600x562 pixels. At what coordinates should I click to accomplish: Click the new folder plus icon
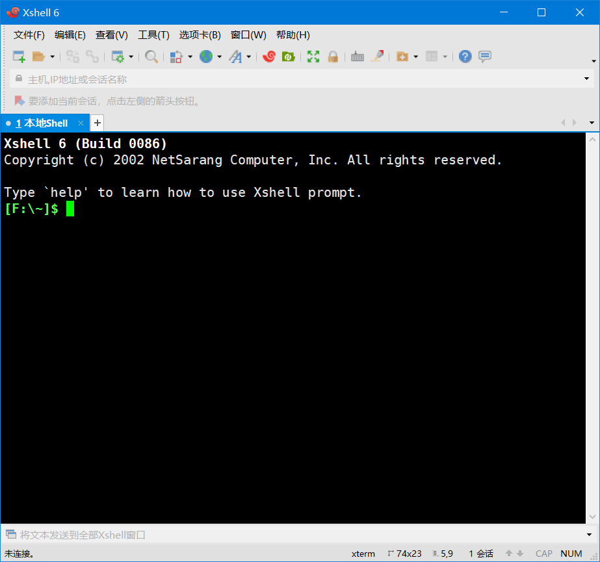(x=402, y=57)
